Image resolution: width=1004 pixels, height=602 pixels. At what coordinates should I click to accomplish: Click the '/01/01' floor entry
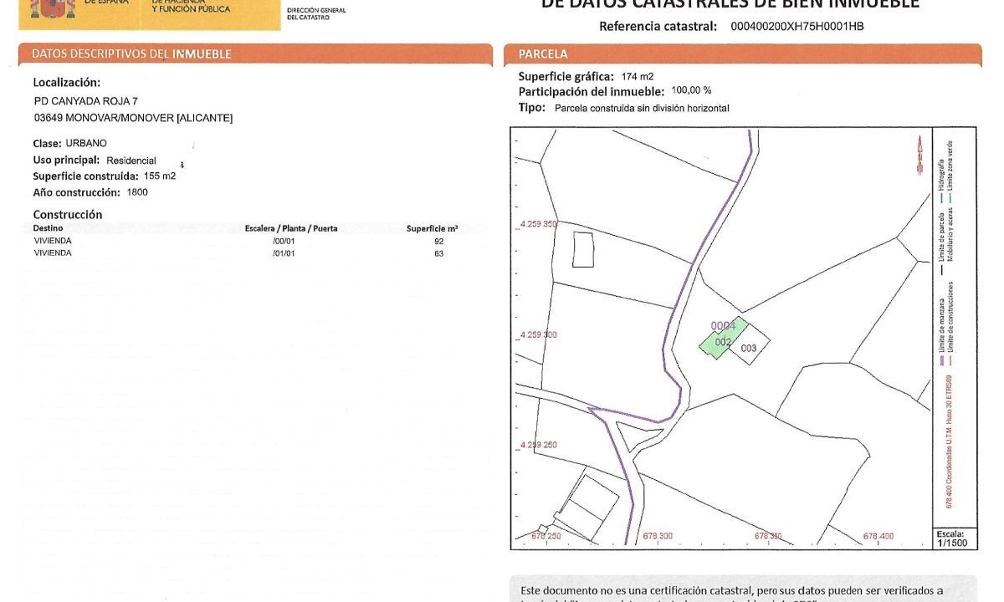tap(284, 253)
